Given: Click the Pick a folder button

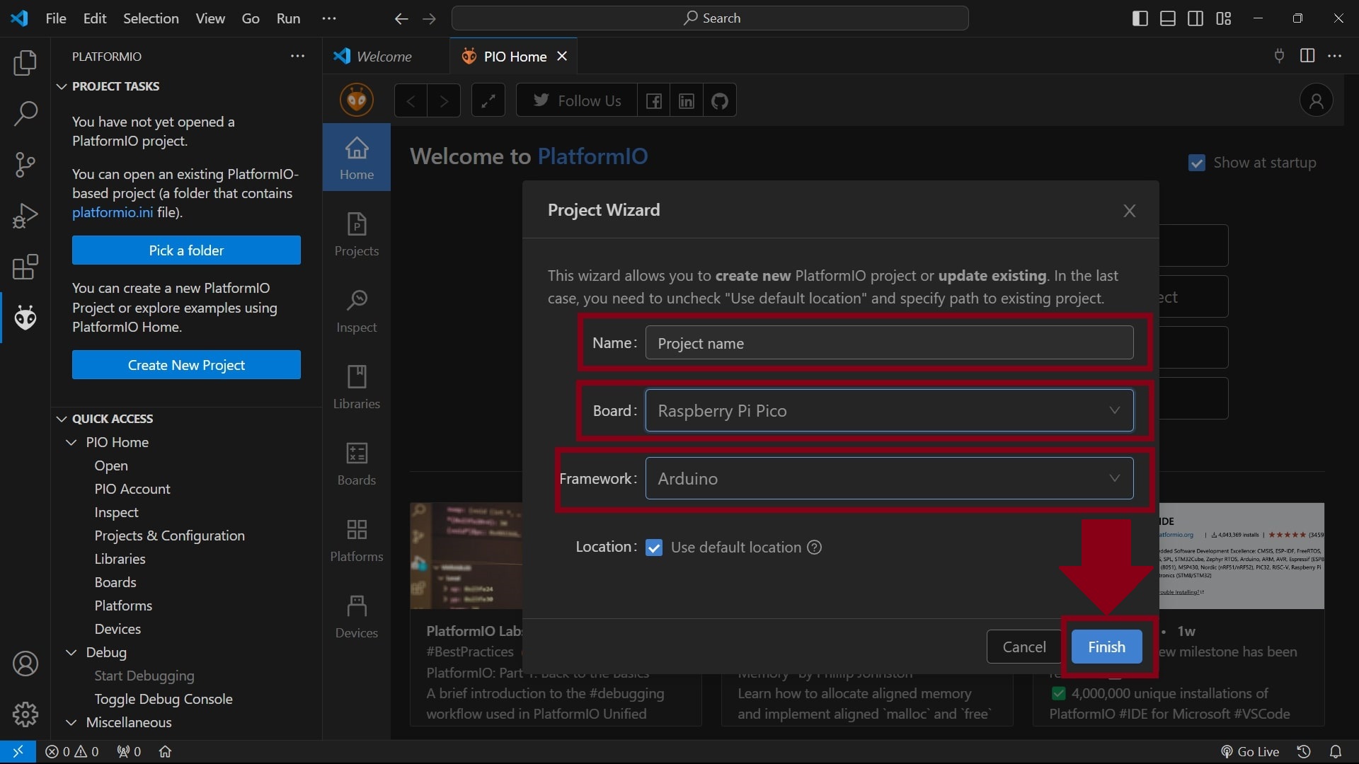Looking at the screenshot, I should pos(186,250).
